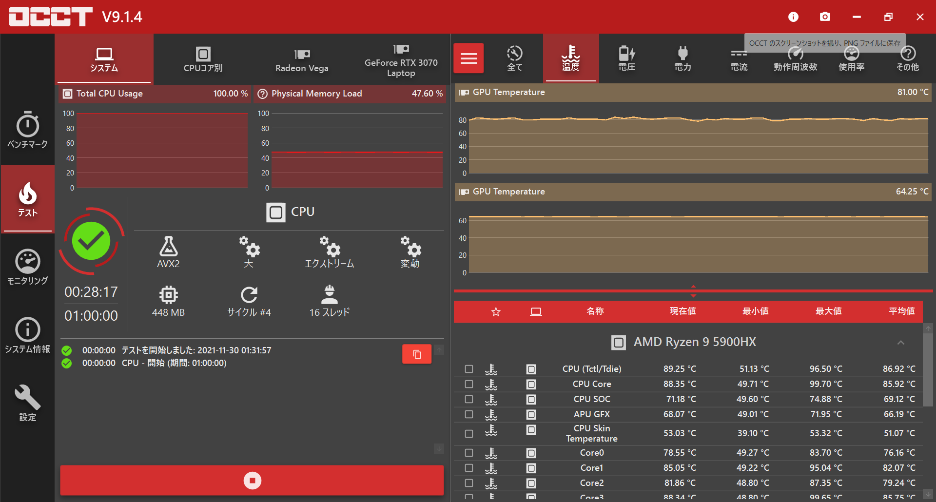Select the Temperature sensor filter

pyautogui.click(x=571, y=58)
